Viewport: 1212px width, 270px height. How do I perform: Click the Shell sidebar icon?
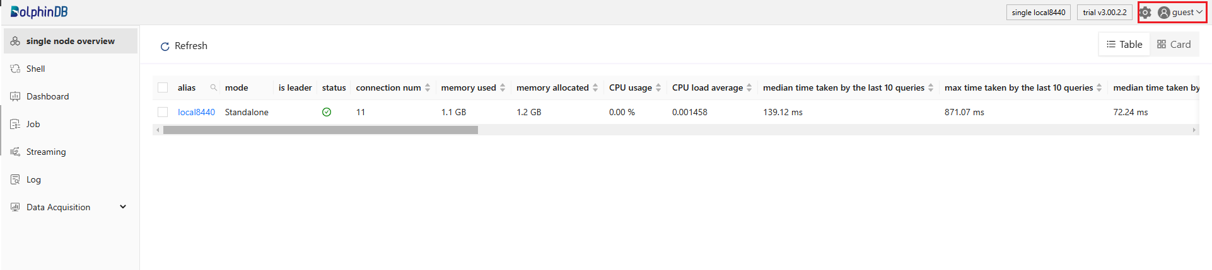(15, 69)
